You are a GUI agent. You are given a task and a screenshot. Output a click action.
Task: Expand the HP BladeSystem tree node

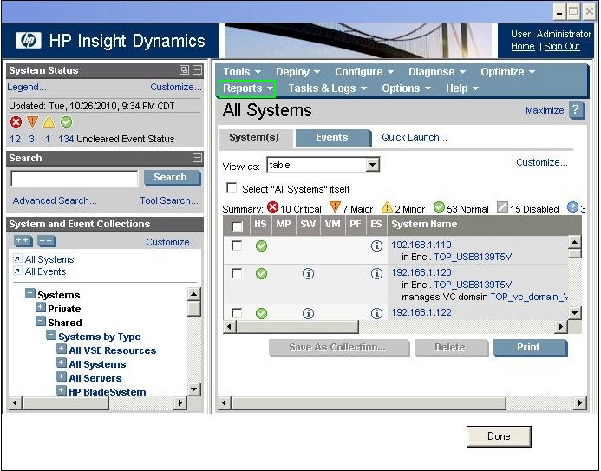point(62,390)
